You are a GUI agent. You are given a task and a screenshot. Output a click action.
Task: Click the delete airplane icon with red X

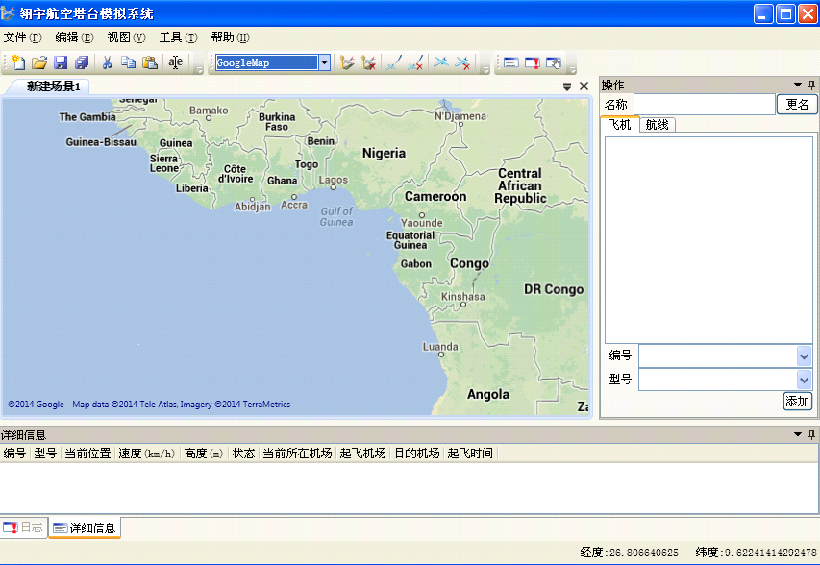tap(462, 62)
